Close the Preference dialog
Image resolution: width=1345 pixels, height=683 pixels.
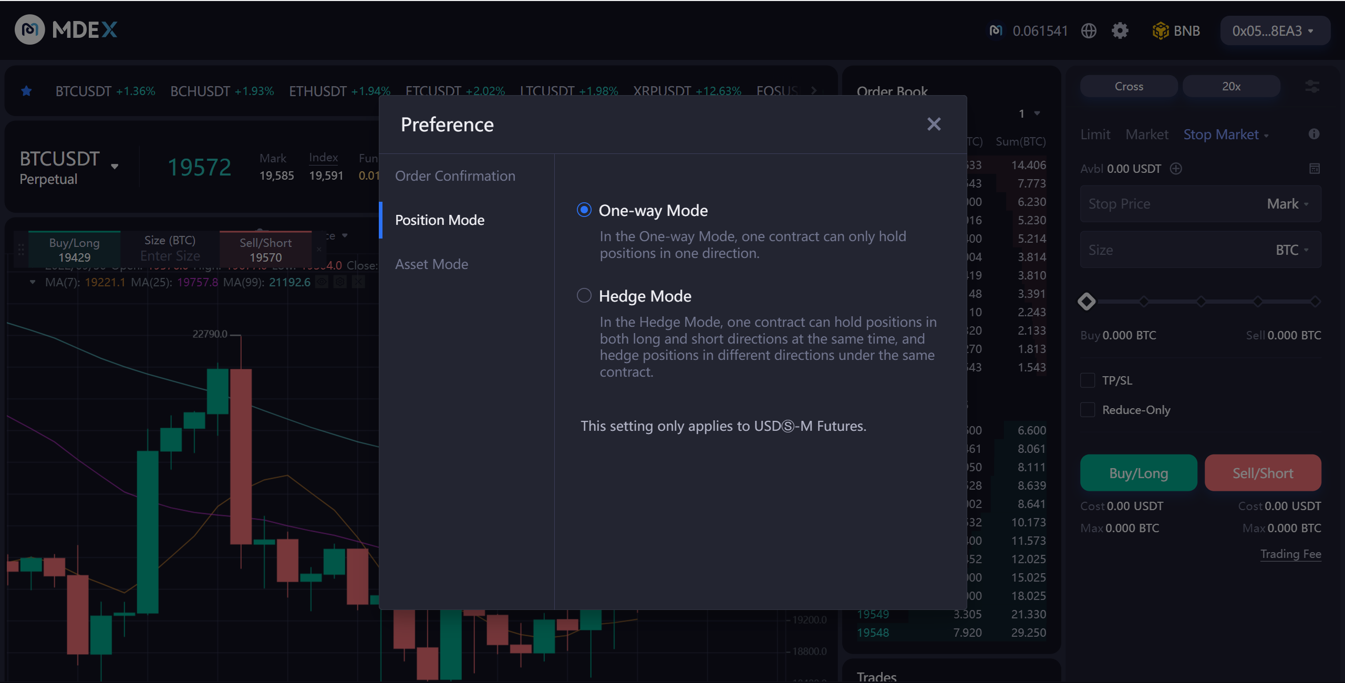click(934, 125)
